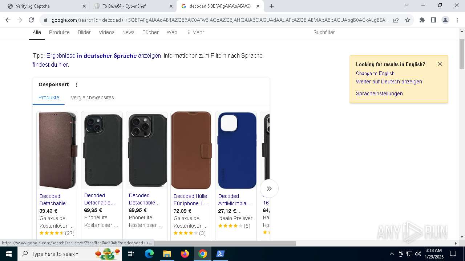The image size is (465, 261).
Task: Close the CyberChef tab
Action: (171, 6)
